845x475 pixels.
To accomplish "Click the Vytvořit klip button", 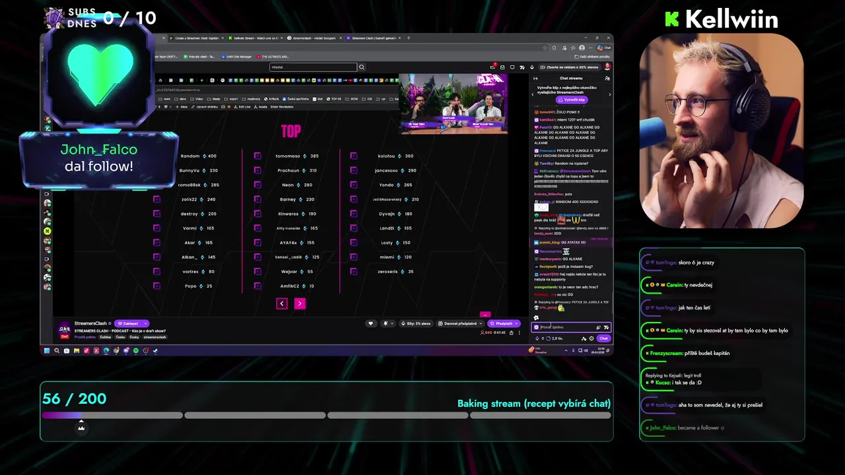I will tap(572, 100).
